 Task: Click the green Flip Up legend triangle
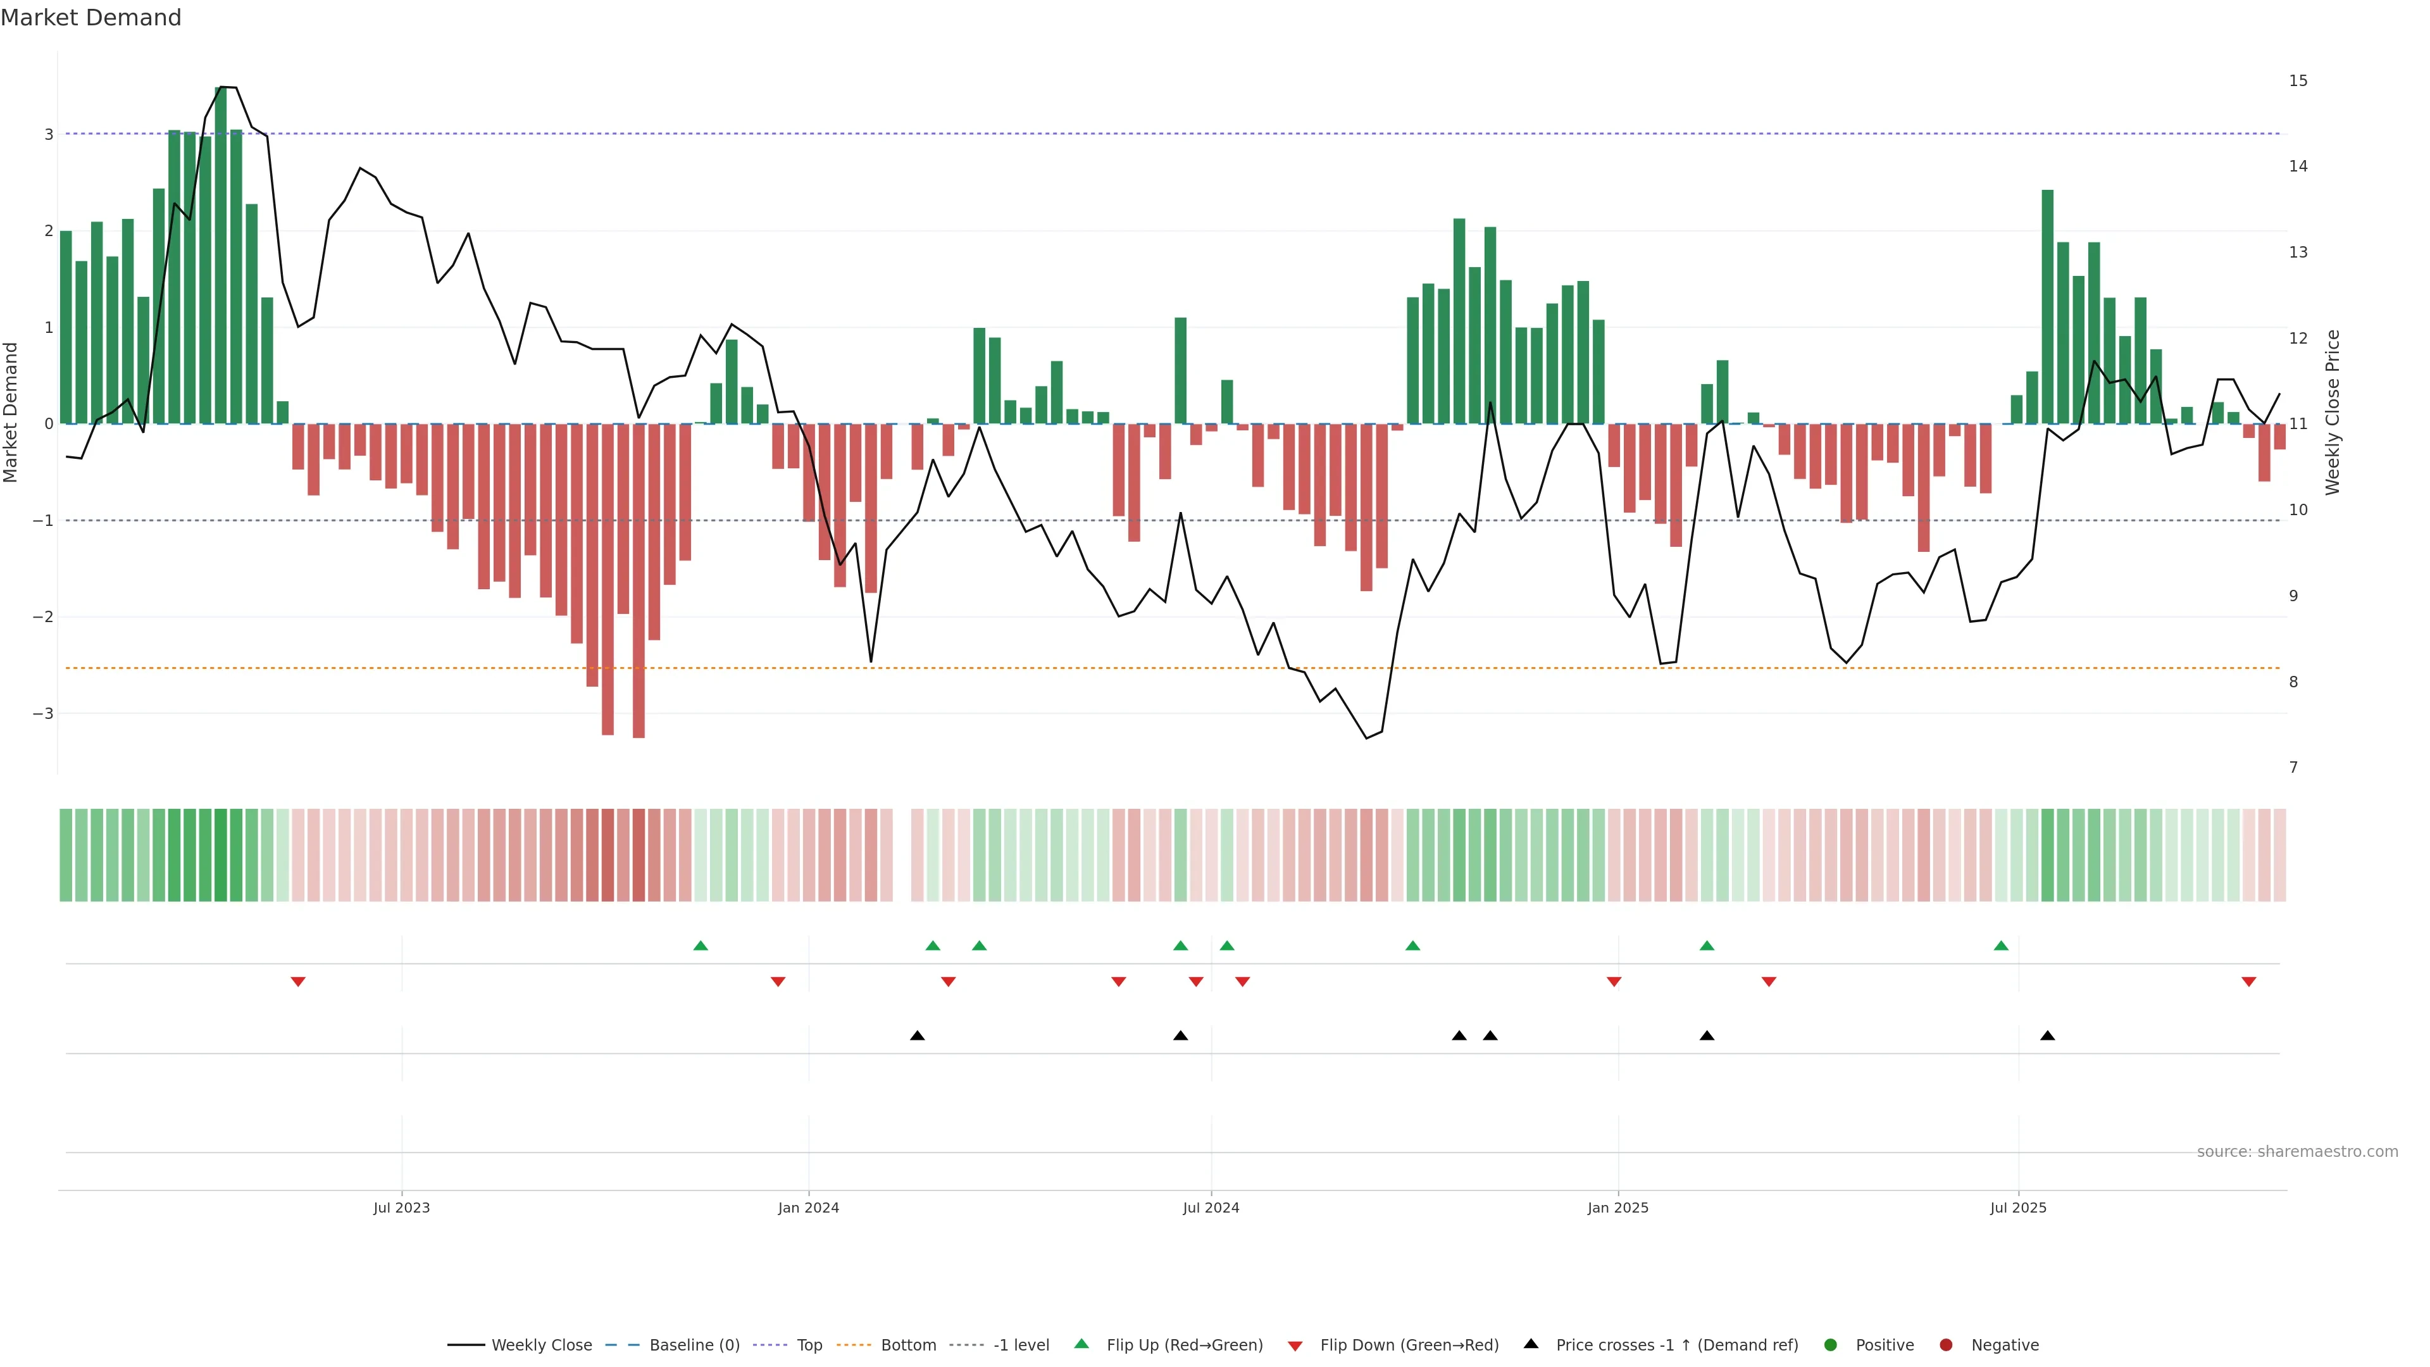pyautogui.click(x=1082, y=1344)
